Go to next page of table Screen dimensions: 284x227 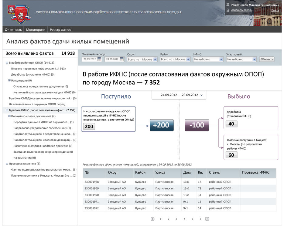[x=207, y=219]
